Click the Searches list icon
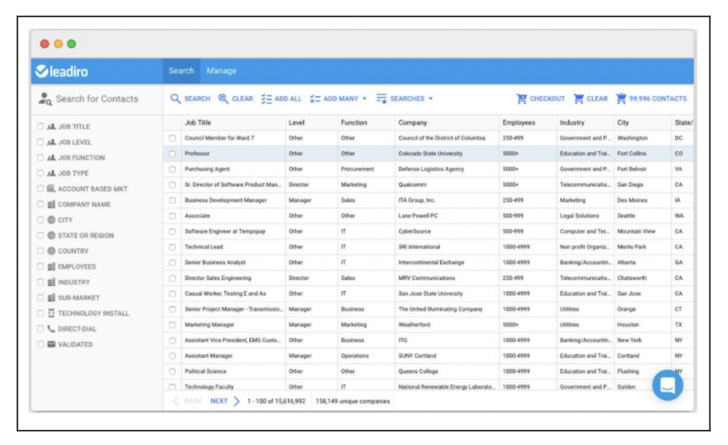 382,98
